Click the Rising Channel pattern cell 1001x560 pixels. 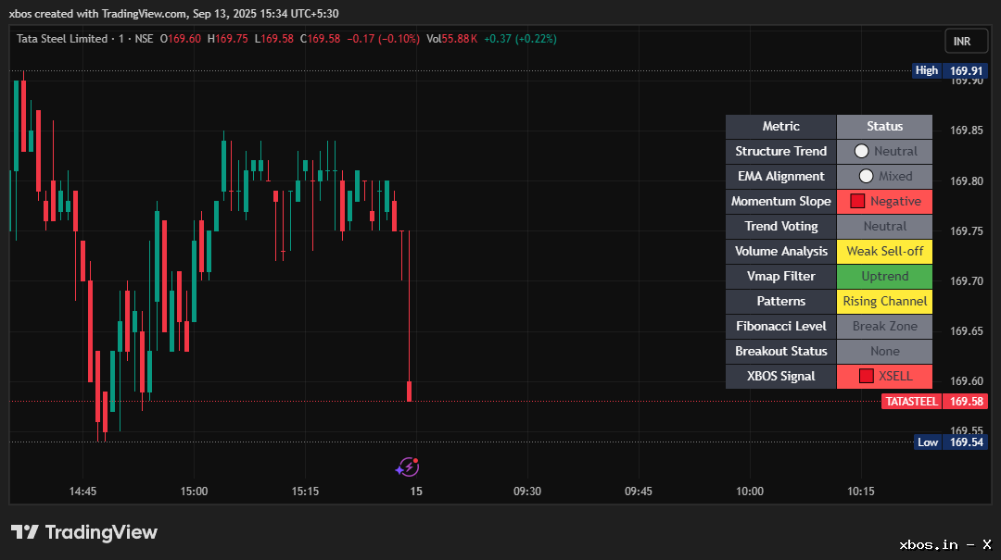(x=884, y=301)
